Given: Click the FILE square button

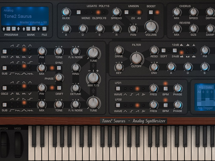Looking at the screenshot, I should tap(44, 29).
